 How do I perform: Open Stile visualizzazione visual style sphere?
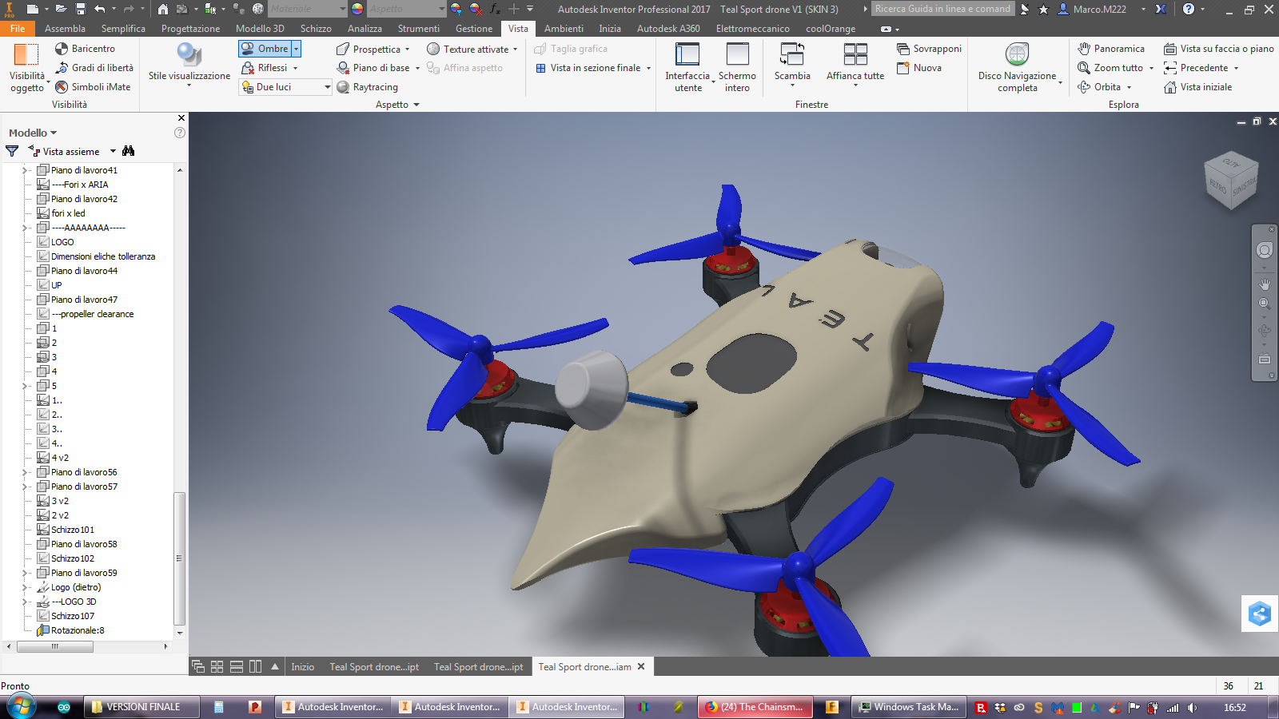pyautogui.click(x=189, y=54)
